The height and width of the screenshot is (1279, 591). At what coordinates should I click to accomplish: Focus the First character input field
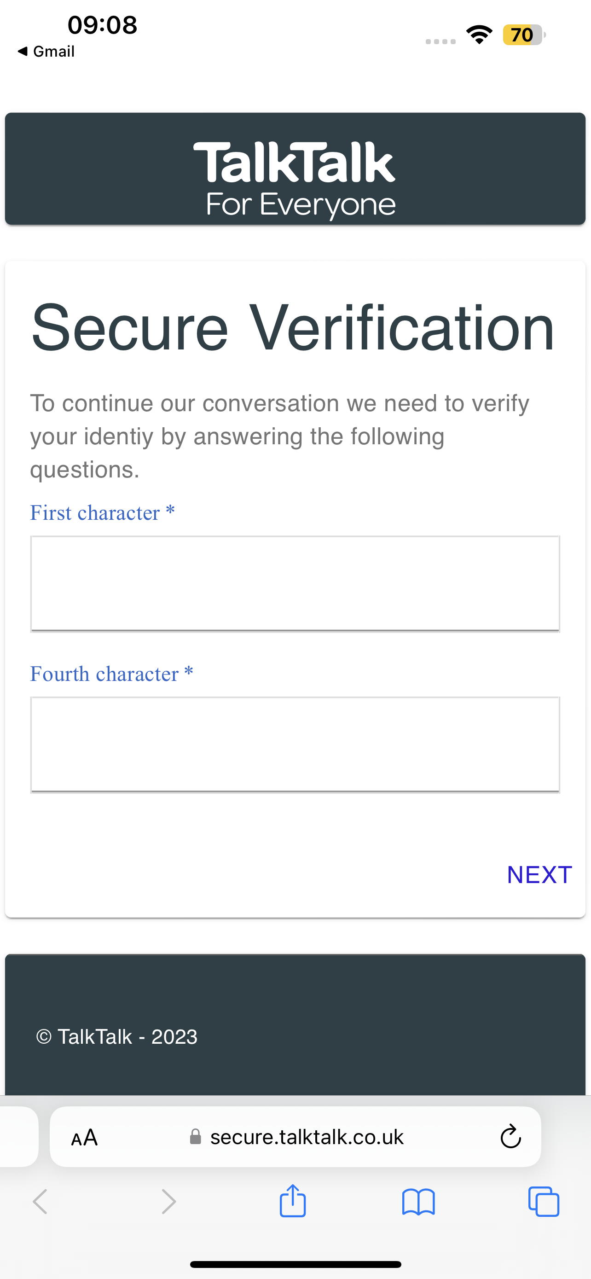(295, 583)
